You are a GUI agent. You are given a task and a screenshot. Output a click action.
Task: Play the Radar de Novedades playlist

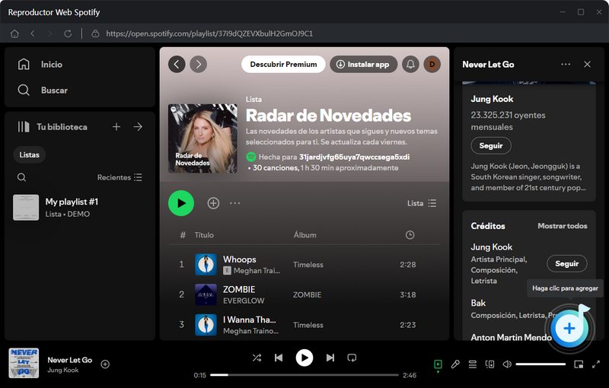[x=181, y=203]
